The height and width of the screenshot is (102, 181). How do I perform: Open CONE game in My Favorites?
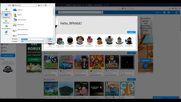tap(127, 89)
